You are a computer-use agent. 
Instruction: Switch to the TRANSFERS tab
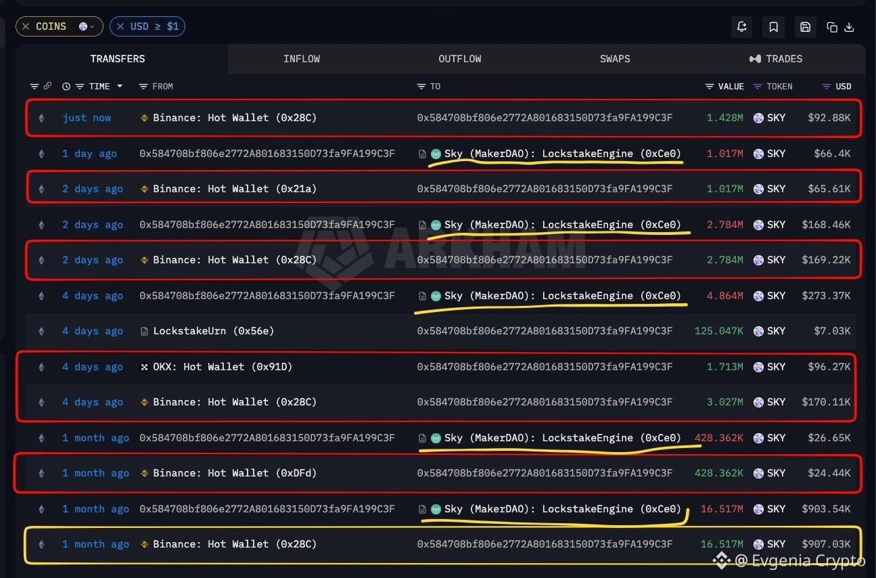118,59
